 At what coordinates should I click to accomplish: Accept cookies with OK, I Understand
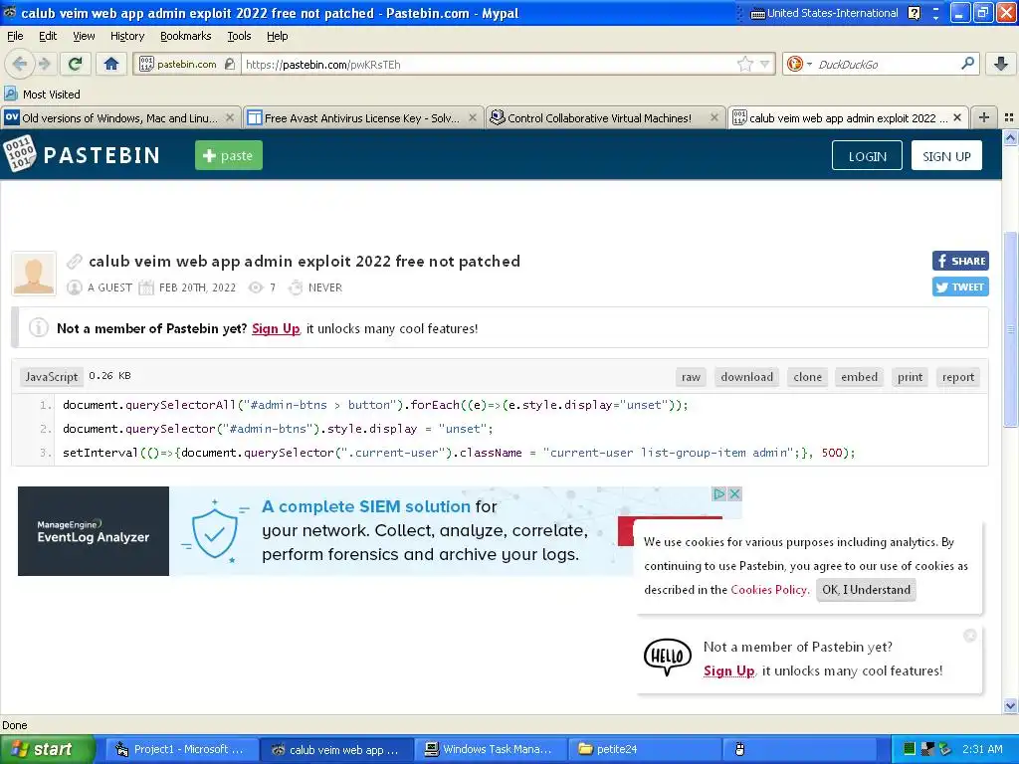coord(866,589)
